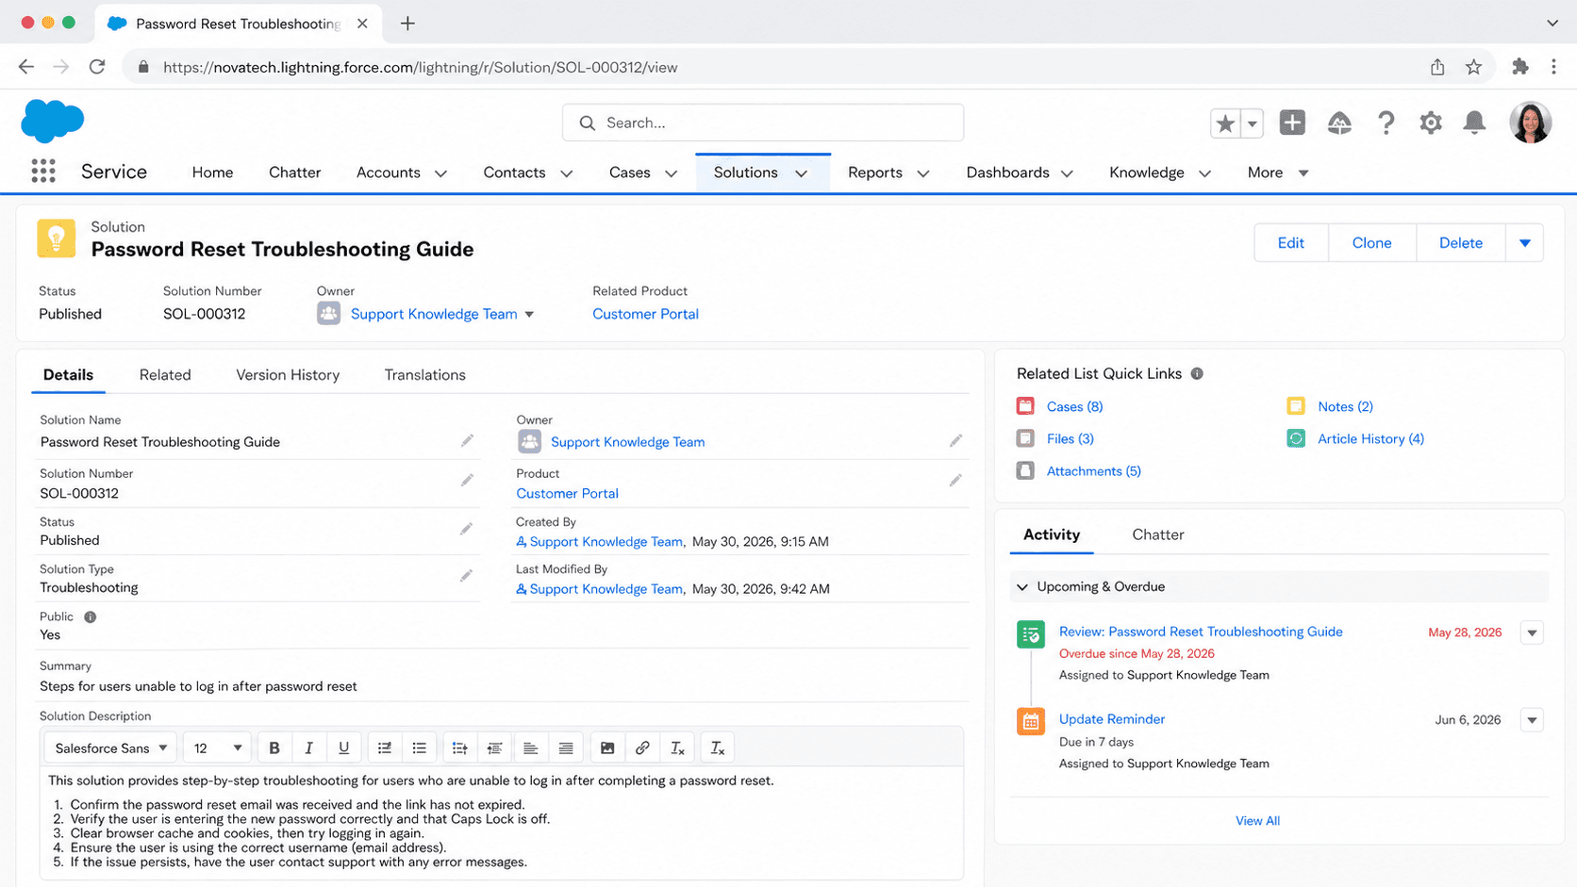This screenshot has height=887, width=1577.
Task: Open the App Launcher grid
Action: pos(43,171)
